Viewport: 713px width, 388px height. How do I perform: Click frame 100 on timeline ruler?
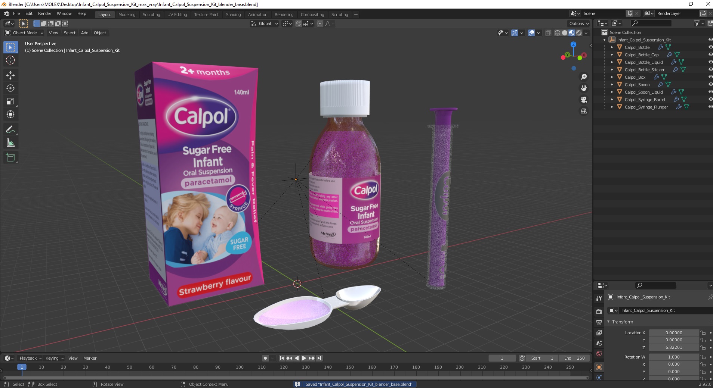[x=240, y=367]
